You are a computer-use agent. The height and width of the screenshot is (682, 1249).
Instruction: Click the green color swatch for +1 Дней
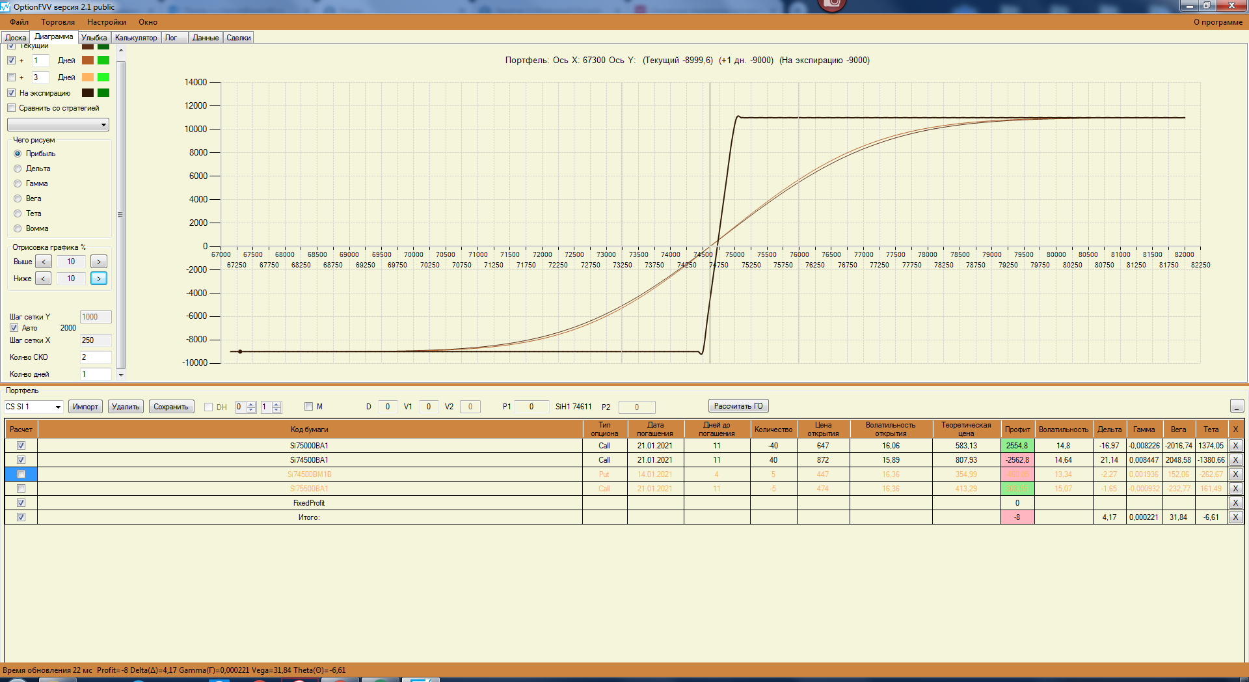click(x=103, y=61)
